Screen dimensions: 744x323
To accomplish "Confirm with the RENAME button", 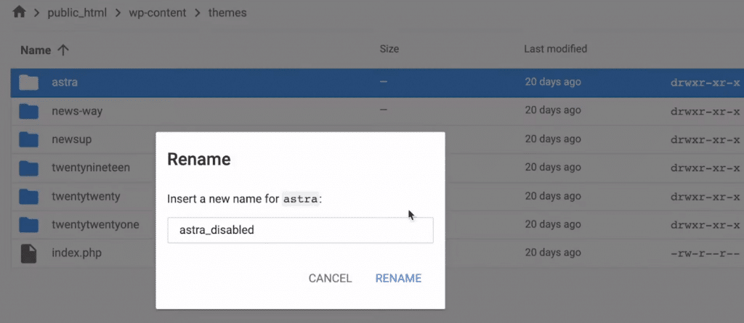I will pyautogui.click(x=398, y=279).
